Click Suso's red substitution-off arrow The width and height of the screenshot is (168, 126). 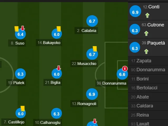click(x=23, y=28)
